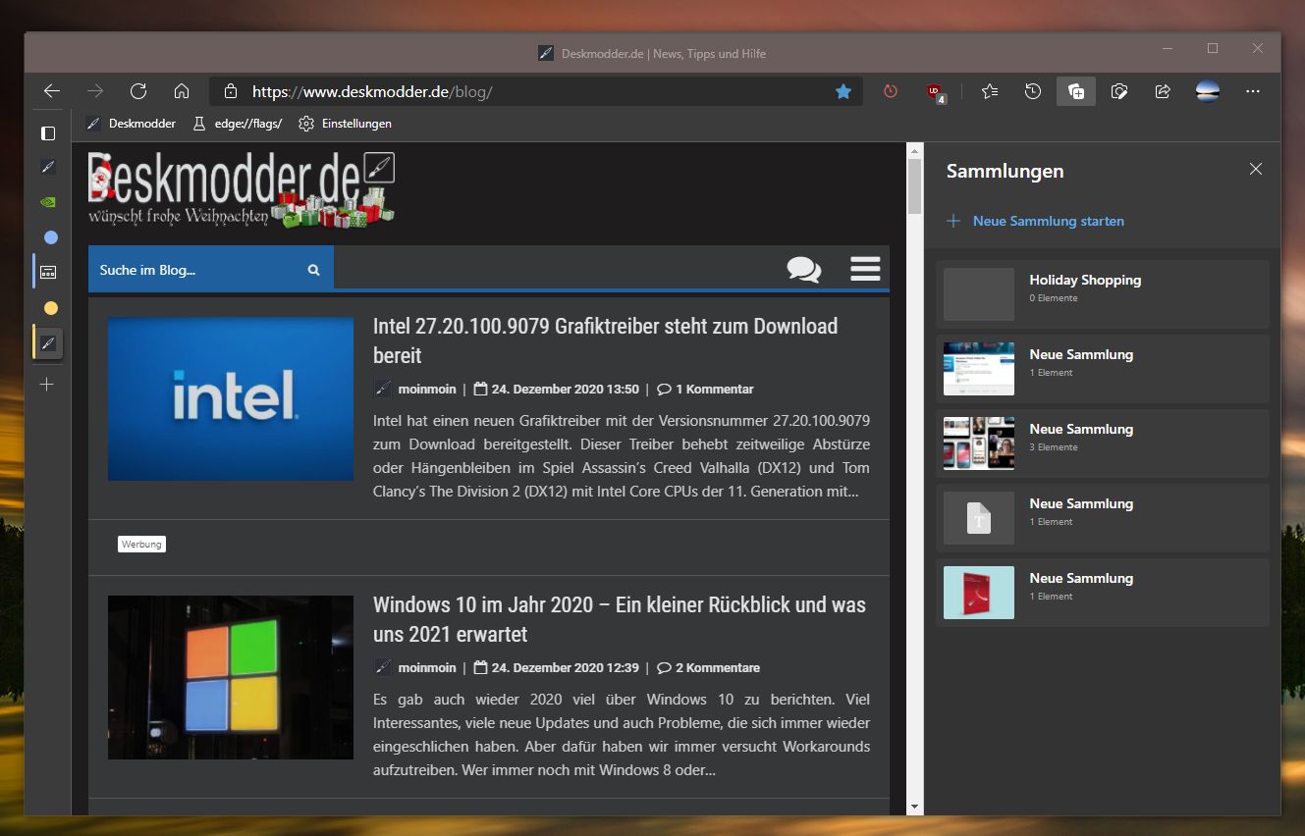Open the browser Settings and more menu
The image size is (1305, 836).
[1253, 91]
